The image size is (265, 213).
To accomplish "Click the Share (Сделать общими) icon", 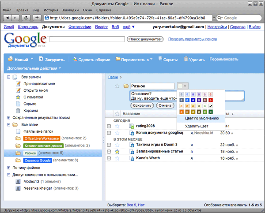I will pyautogui.click(x=75, y=59).
